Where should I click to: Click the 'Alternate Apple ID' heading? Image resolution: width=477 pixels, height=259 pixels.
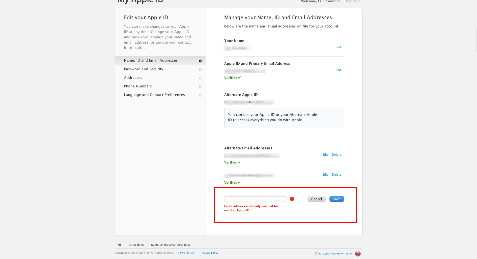click(x=241, y=95)
